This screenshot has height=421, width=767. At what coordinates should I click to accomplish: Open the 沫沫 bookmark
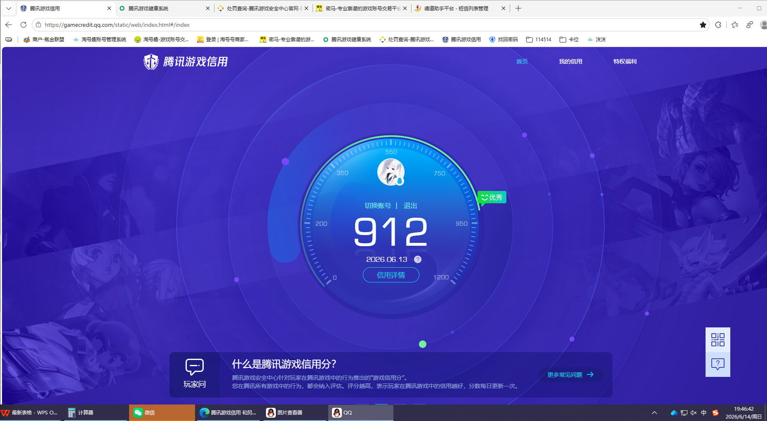(x=596, y=40)
